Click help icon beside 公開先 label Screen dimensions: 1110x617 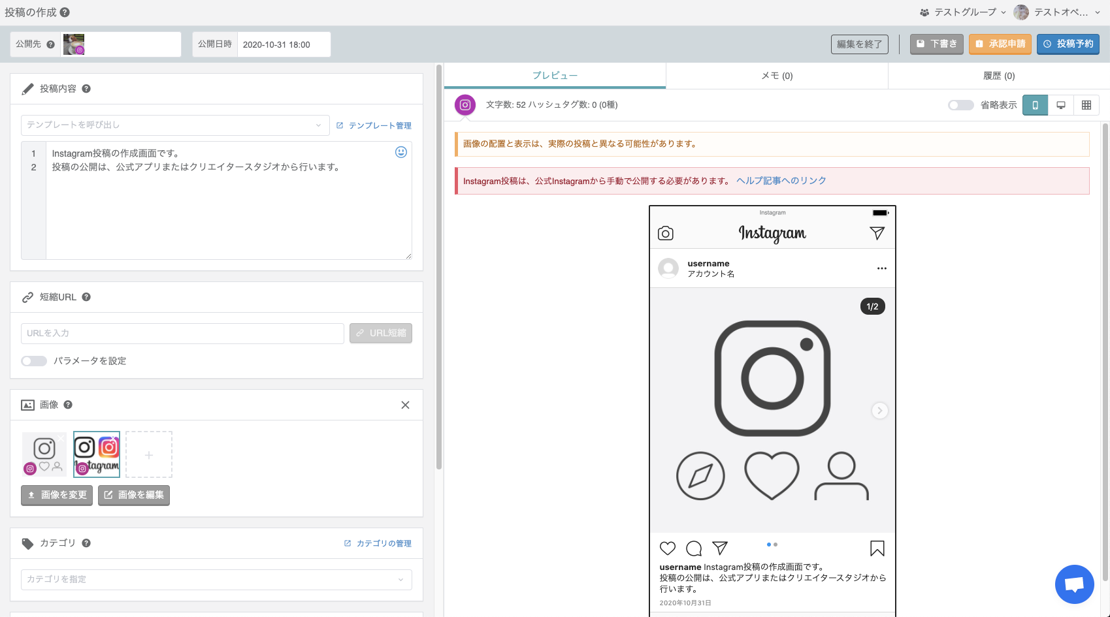[51, 44]
